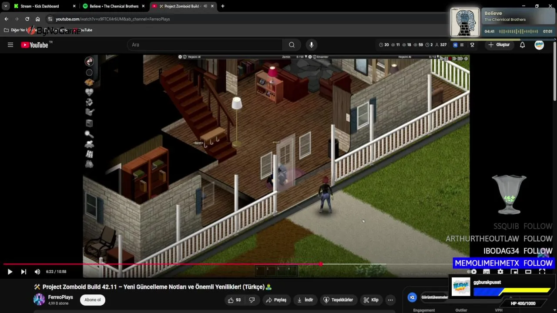Screen dimensions: 557x313
Task: Open the three-dot more actions menu
Action: coord(390,300)
